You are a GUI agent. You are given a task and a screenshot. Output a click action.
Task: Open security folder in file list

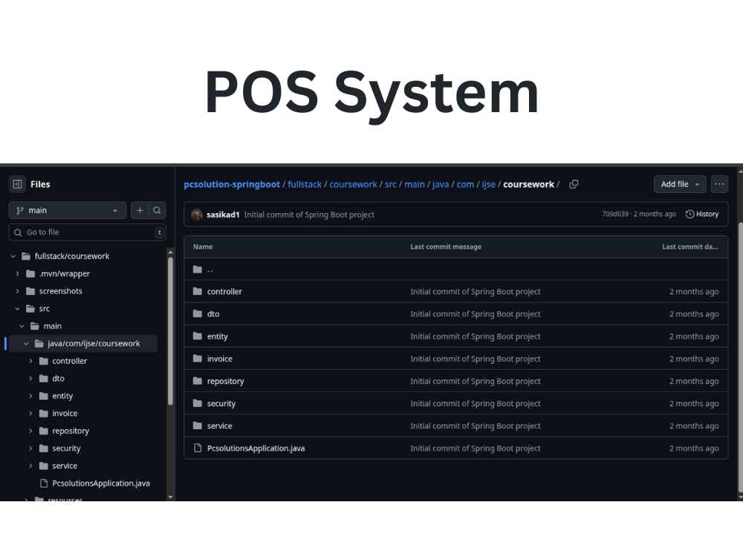tap(221, 403)
